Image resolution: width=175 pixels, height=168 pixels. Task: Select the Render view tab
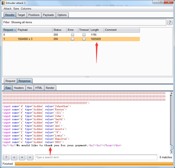[50, 88]
